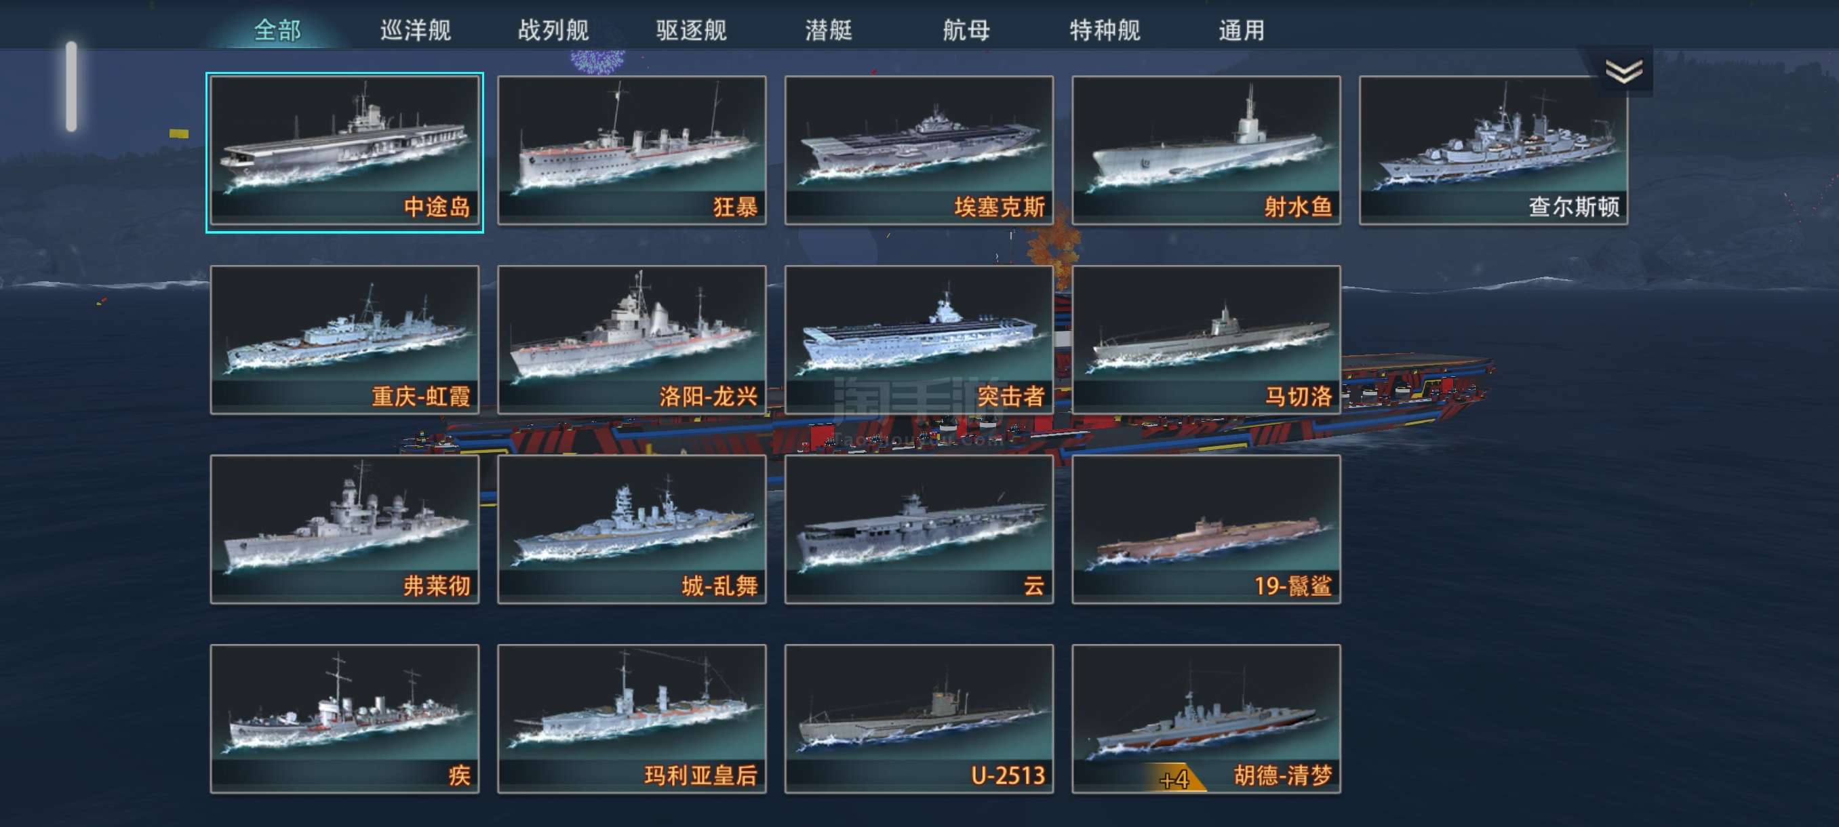Select the 查尔斯顿 ship card

tap(1492, 151)
